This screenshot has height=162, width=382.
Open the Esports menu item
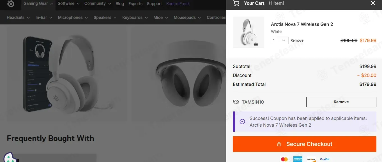[135, 4]
